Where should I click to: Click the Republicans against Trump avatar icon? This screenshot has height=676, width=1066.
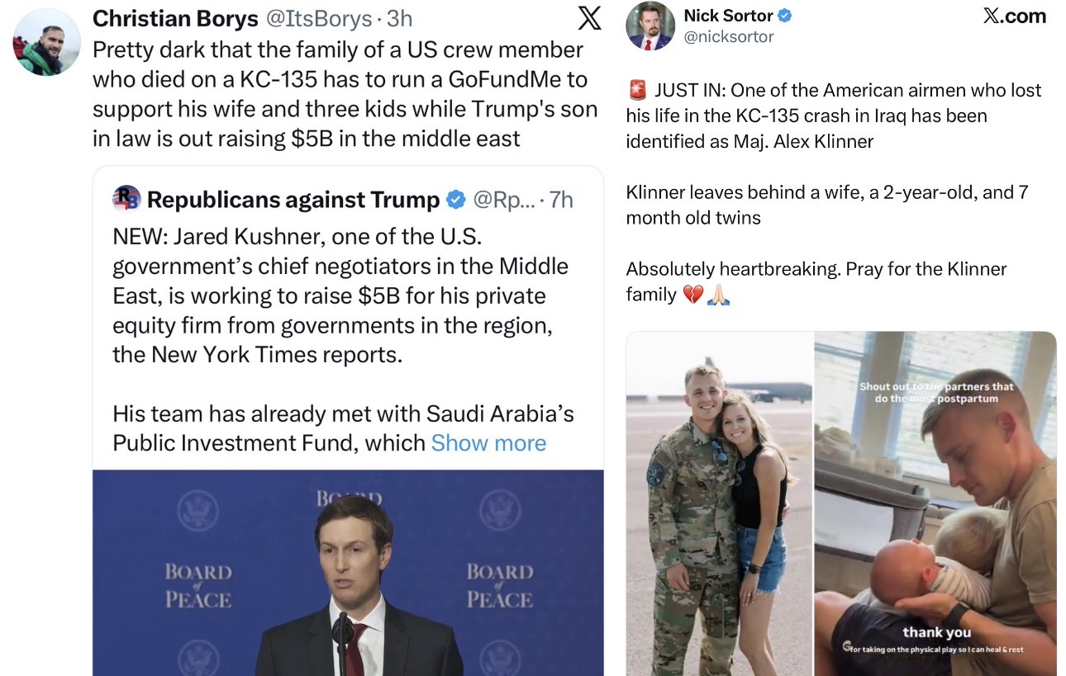point(126,199)
